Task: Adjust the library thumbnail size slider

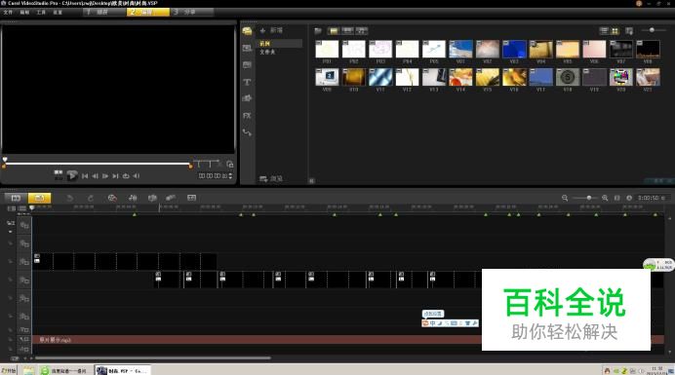Action: pos(652,30)
